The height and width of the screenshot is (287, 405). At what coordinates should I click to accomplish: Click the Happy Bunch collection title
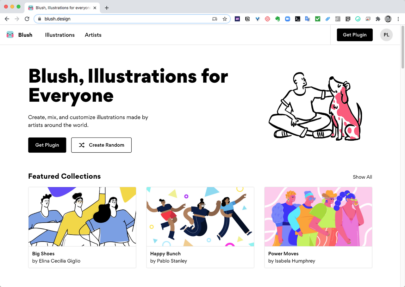(x=165, y=254)
